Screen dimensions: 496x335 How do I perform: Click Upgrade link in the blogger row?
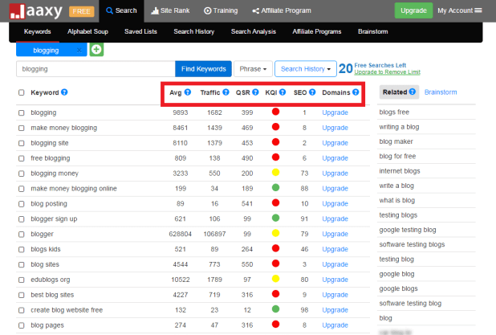pos(335,235)
